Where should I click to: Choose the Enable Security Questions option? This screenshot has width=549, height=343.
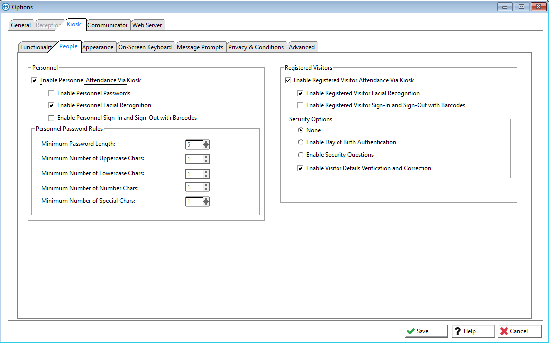300,155
